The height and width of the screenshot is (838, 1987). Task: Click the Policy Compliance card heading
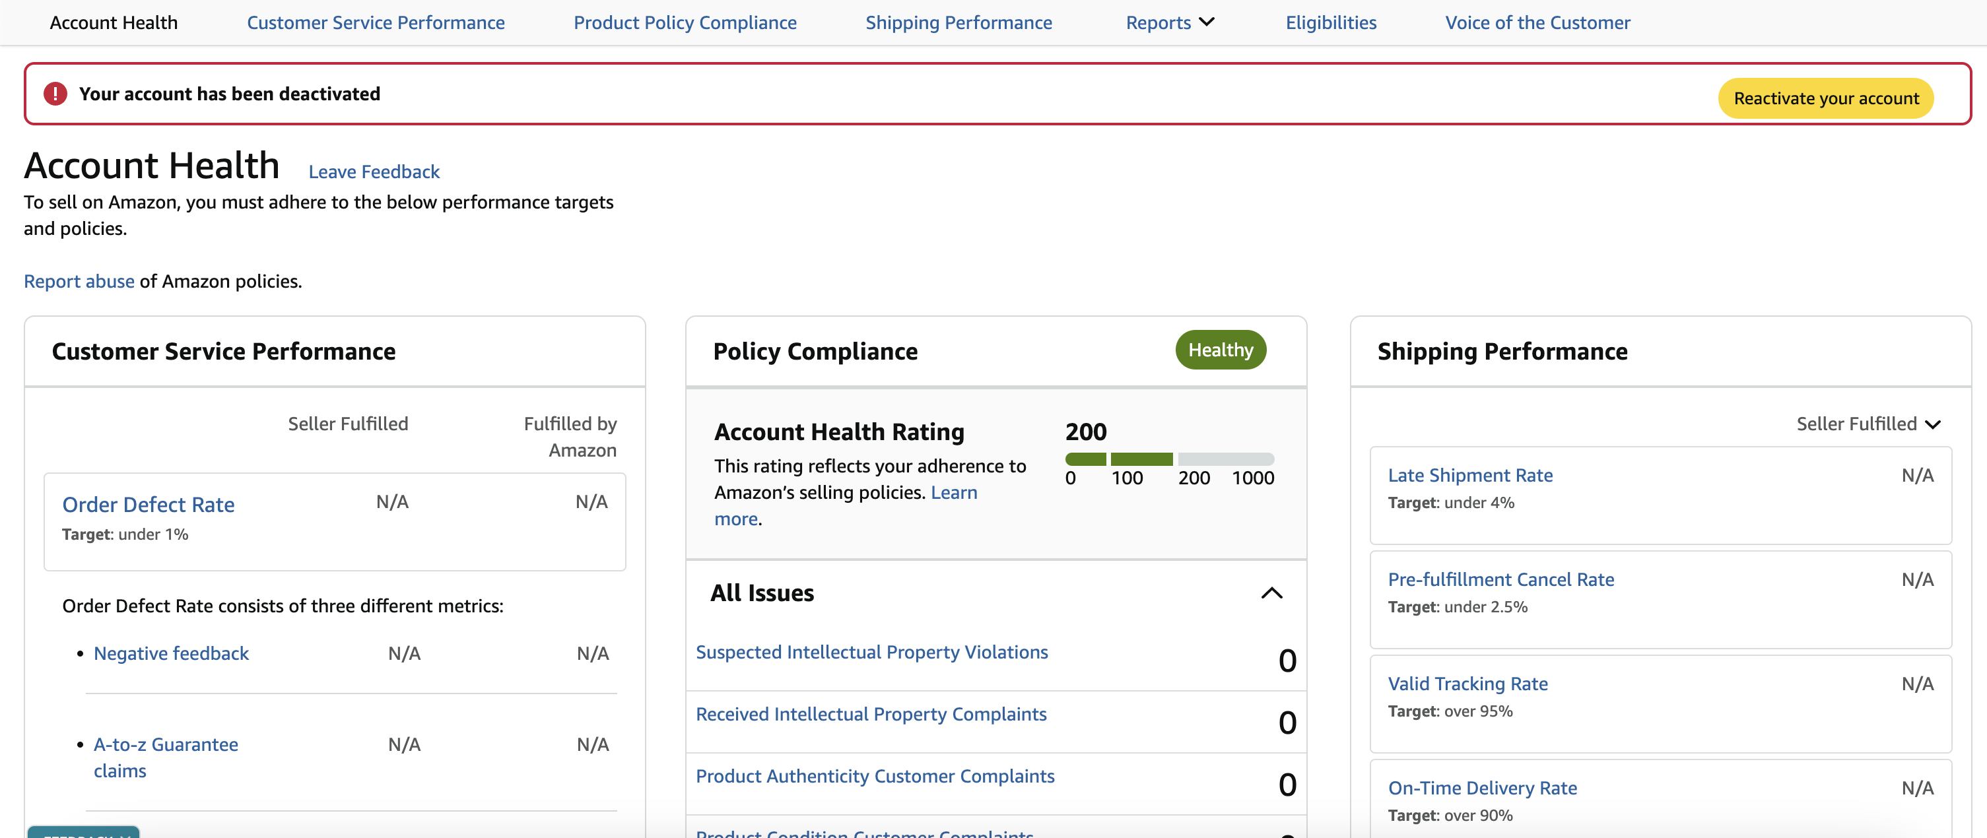point(815,352)
